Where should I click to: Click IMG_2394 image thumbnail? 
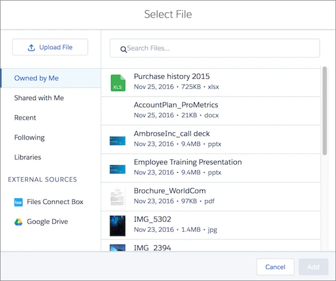[117, 248]
